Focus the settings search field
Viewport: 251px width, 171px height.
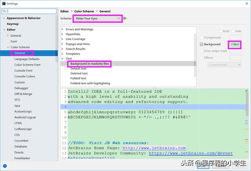[x=29, y=11]
